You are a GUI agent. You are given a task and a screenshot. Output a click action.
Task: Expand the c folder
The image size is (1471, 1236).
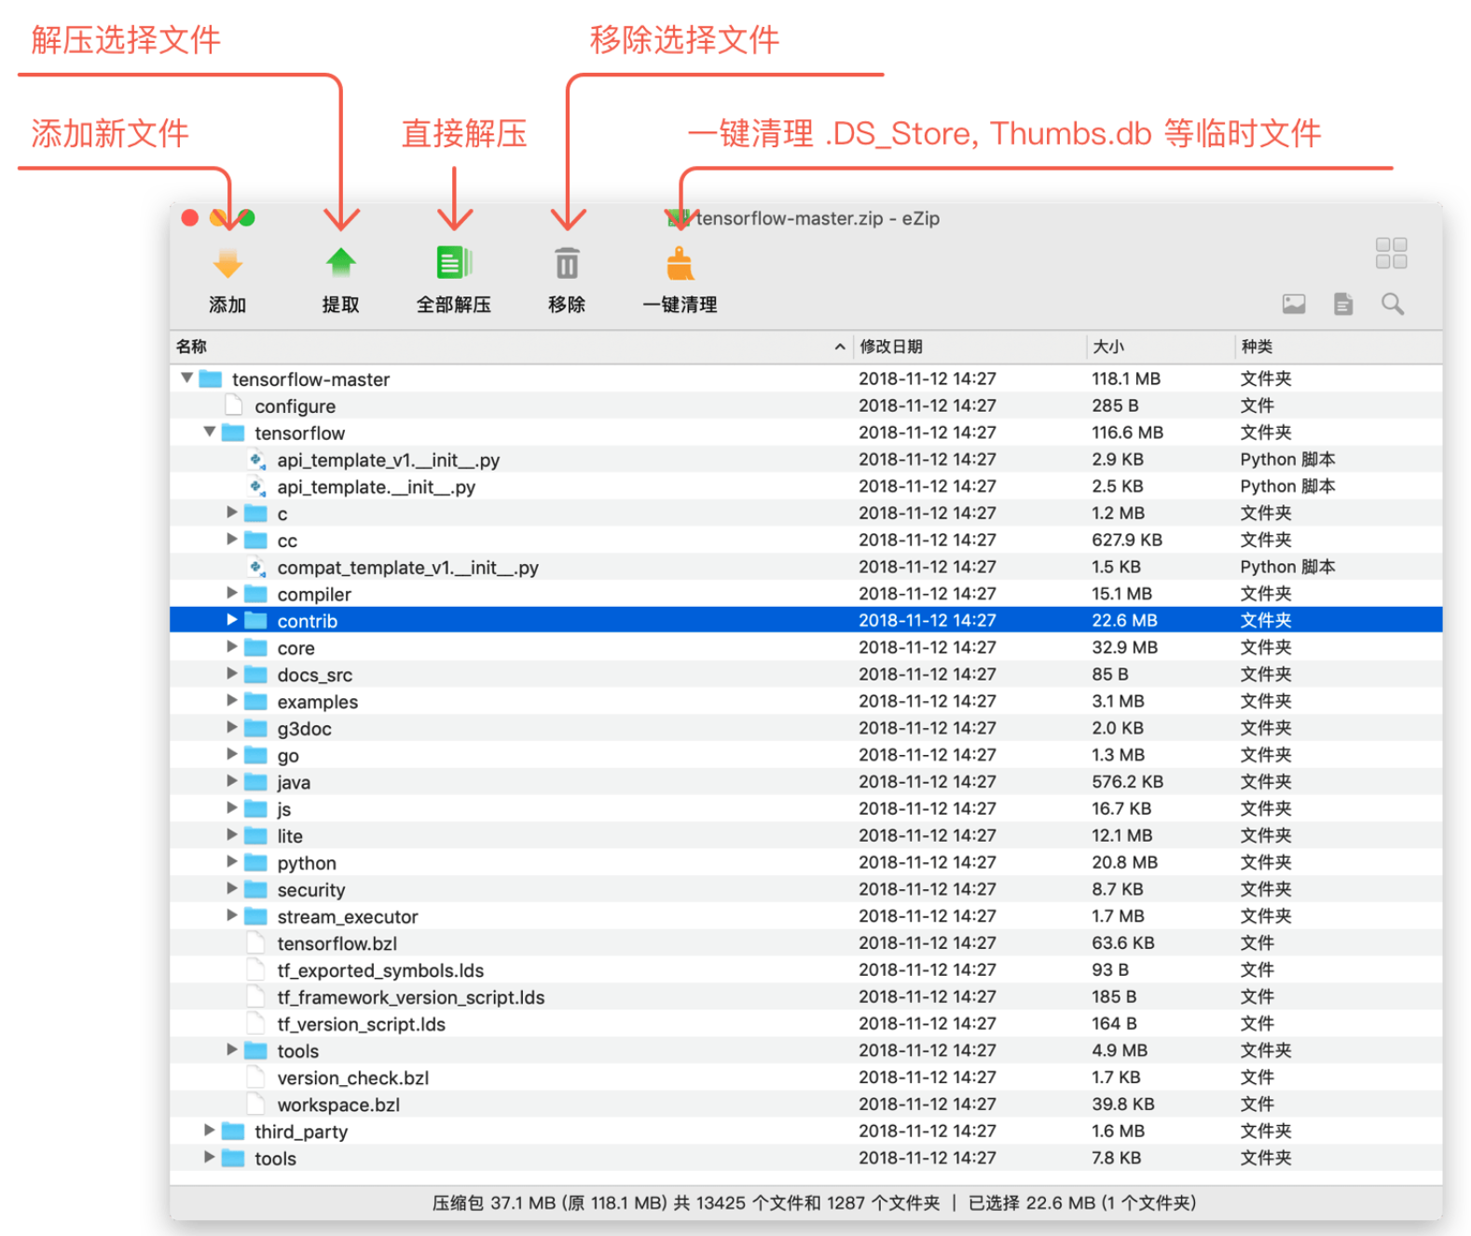(232, 513)
